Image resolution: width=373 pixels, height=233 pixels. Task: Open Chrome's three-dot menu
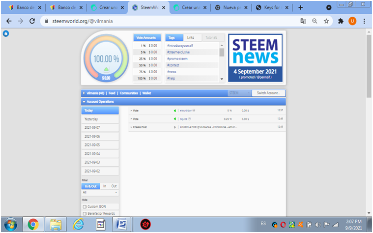364,21
